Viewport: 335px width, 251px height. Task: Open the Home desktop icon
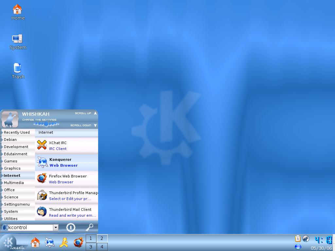[x=18, y=12]
